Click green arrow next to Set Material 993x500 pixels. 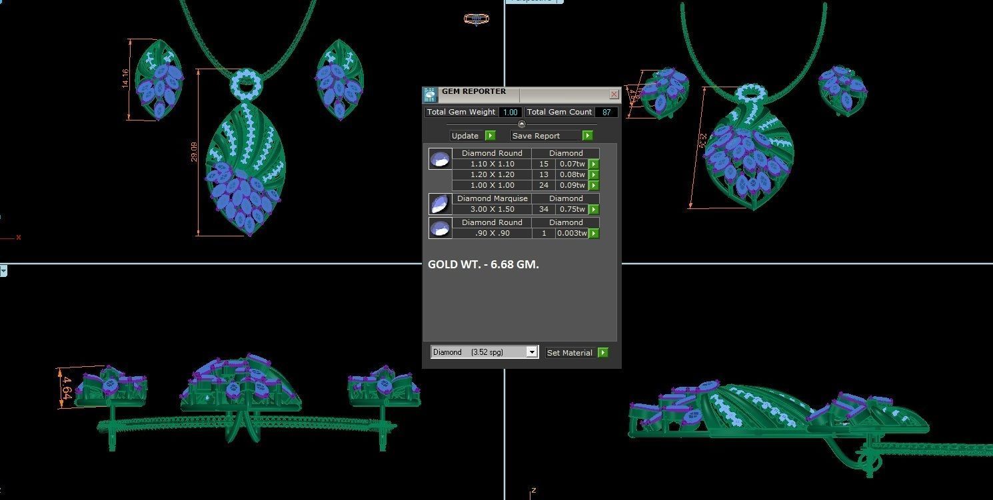pos(603,352)
